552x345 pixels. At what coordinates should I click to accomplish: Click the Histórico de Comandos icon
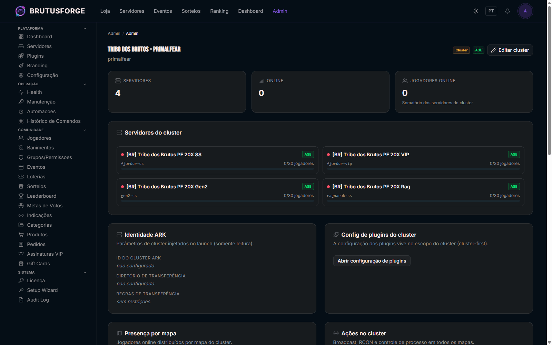tap(21, 121)
